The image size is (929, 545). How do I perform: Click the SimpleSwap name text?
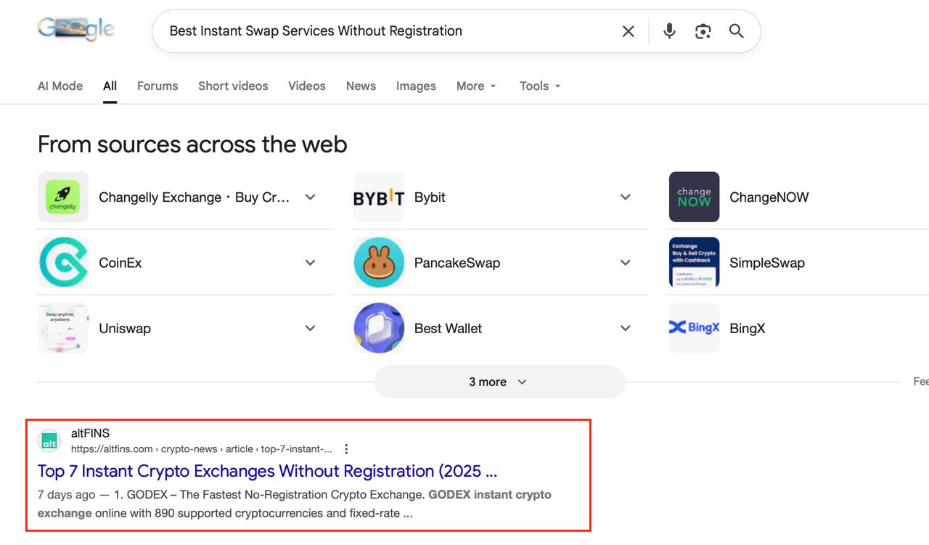coord(767,263)
